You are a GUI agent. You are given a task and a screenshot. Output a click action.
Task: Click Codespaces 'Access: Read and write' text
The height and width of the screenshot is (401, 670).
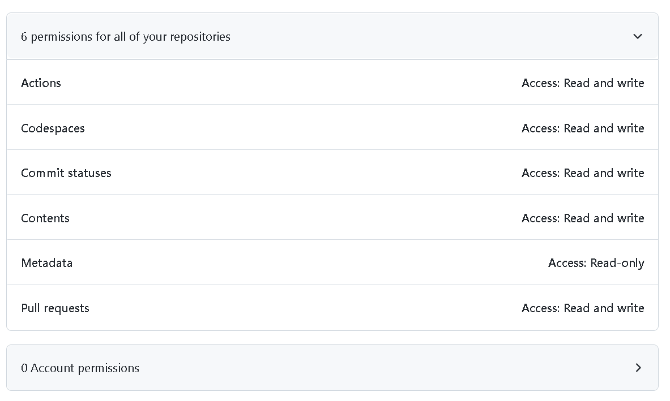pos(583,128)
